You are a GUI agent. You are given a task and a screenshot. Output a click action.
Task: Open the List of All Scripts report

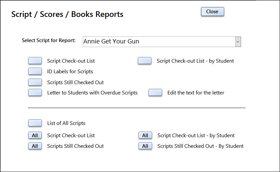point(35,123)
